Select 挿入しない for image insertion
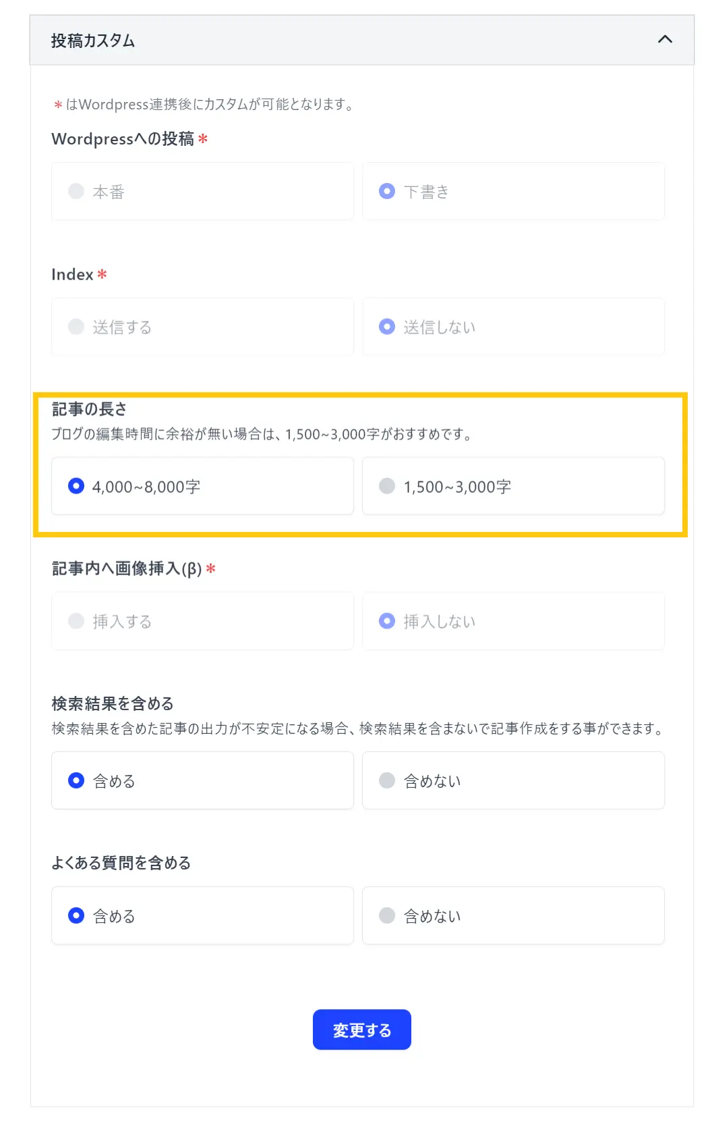710x1124 pixels. 387,621
